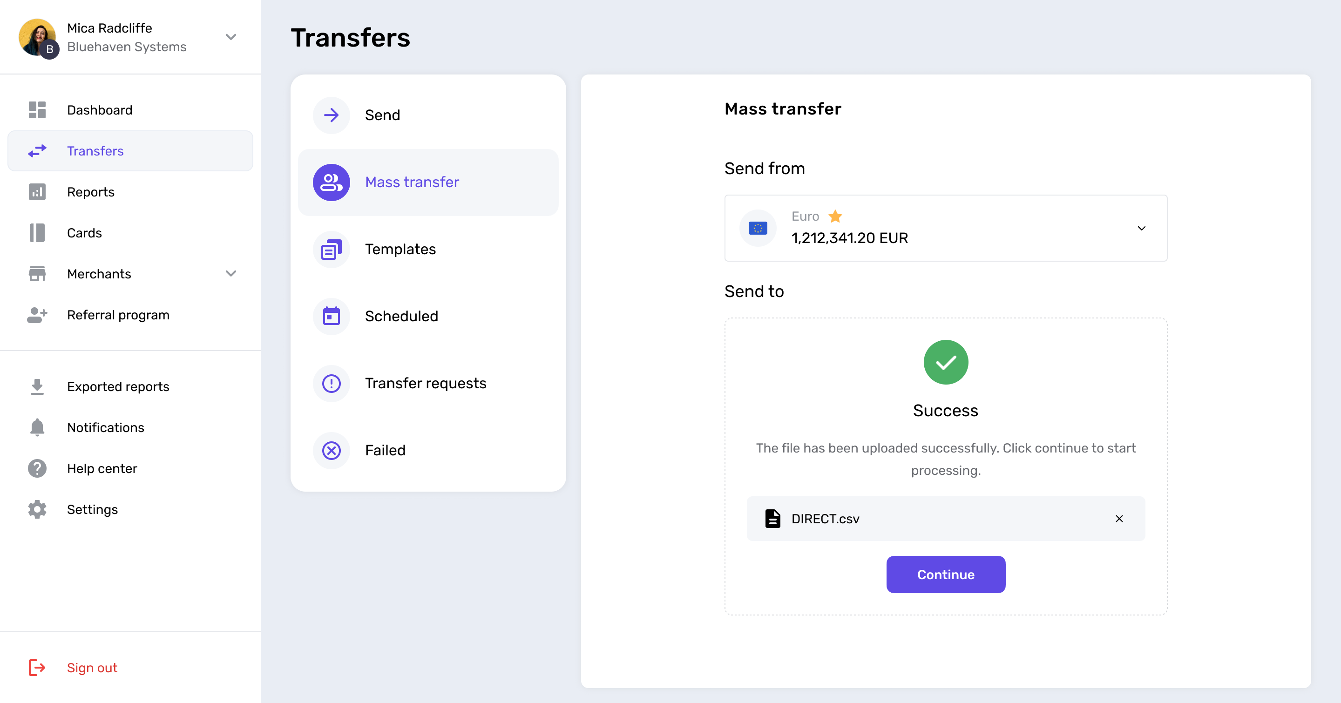Remove the DIRECT.csv uploaded file

pyautogui.click(x=1119, y=519)
